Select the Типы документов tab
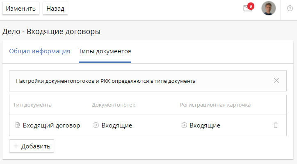The height and width of the screenshot is (164, 297). pos(105,51)
